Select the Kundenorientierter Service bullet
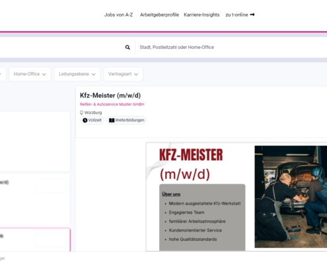This screenshot has height=264, width=327. 196,230
